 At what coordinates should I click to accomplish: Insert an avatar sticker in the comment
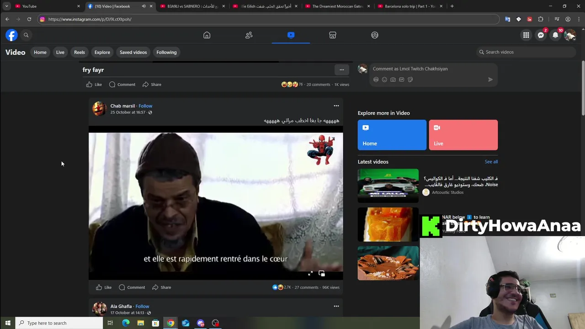click(x=376, y=80)
